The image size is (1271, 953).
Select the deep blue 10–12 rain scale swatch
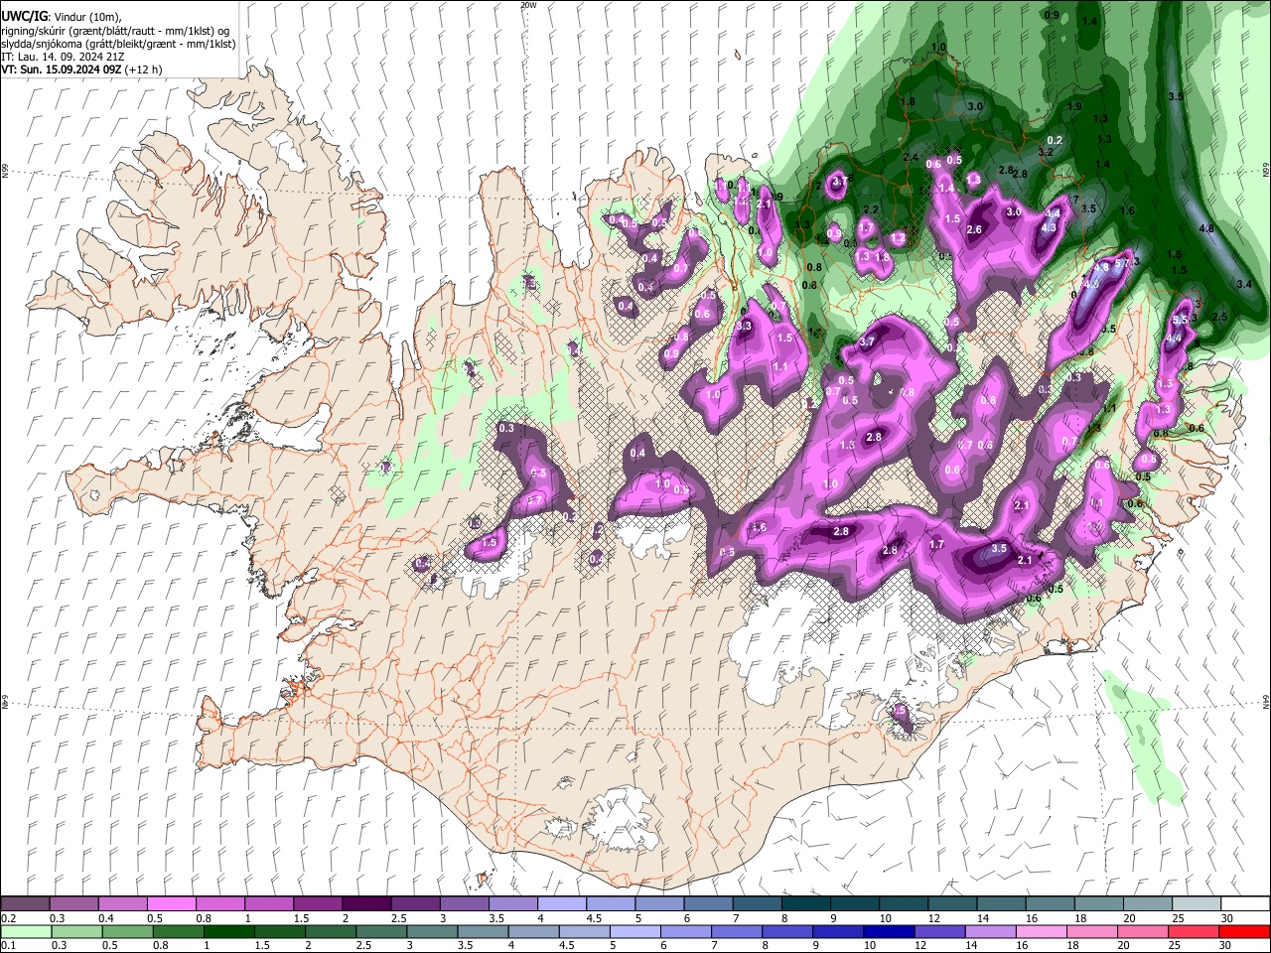point(889,931)
